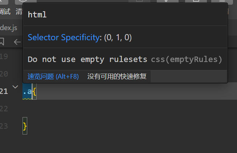Click 没有可用的快速修复 text in the tooltip
The width and height of the screenshot is (237, 153).
[117, 76]
